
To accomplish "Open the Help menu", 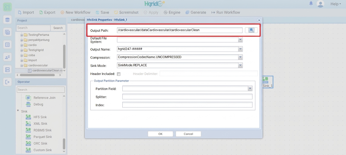I will click(336, 4).
